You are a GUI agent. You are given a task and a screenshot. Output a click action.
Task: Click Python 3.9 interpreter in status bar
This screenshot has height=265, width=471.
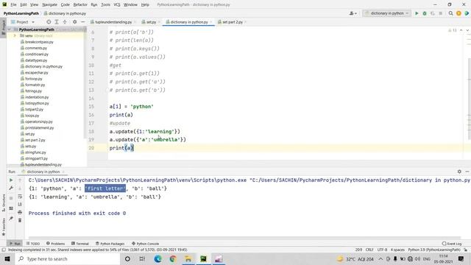(434, 250)
